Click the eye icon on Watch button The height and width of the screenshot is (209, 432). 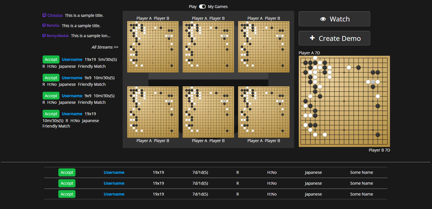[323, 19]
